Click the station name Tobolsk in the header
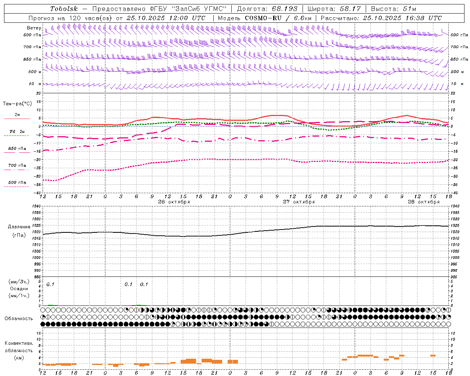Image resolution: width=470 pixels, height=376 pixels. [x=64, y=9]
